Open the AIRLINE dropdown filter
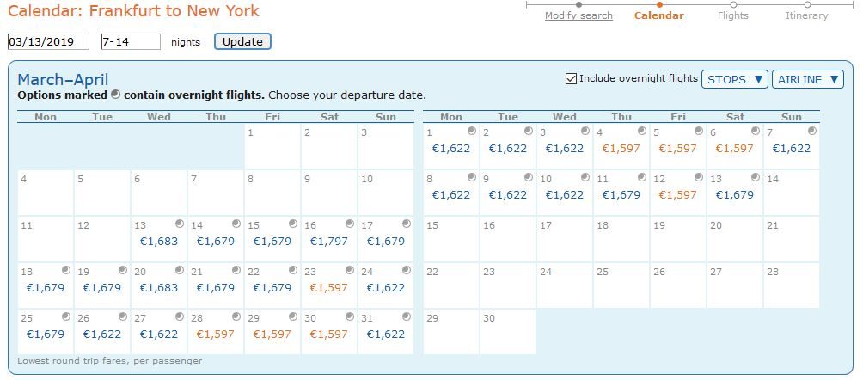 tap(807, 79)
